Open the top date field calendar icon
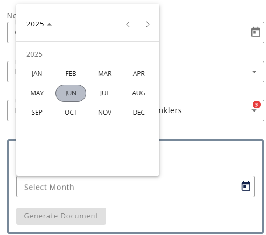This screenshot has width=266, height=235. tap(255, 32)
